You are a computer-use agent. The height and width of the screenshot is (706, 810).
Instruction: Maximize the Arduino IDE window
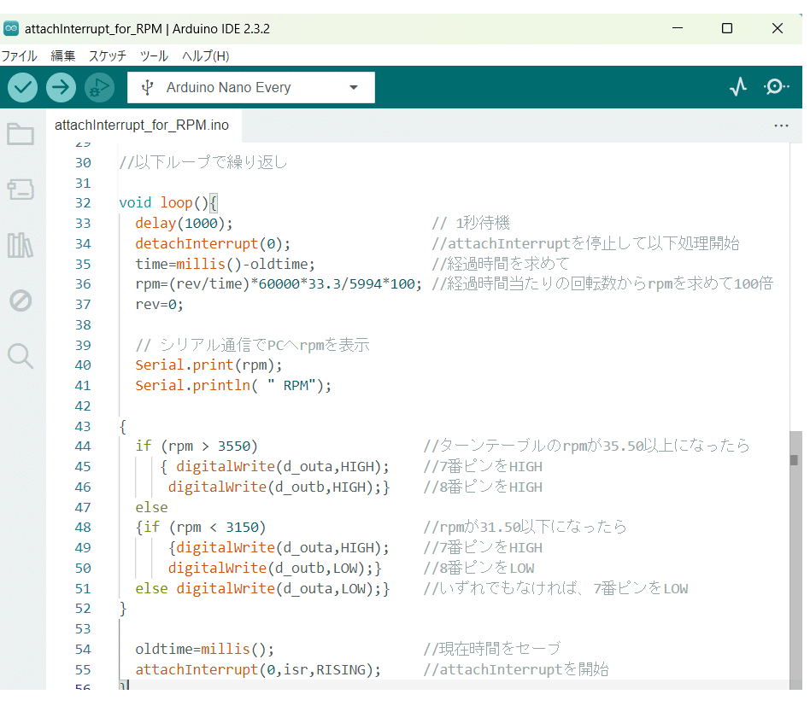[x=727, y=28]
